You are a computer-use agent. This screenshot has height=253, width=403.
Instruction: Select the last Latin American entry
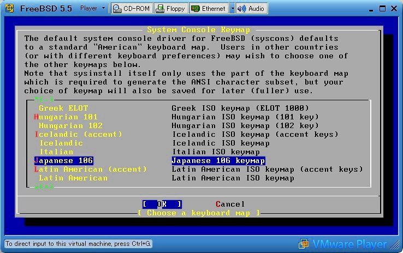click(x=73, y=178)
